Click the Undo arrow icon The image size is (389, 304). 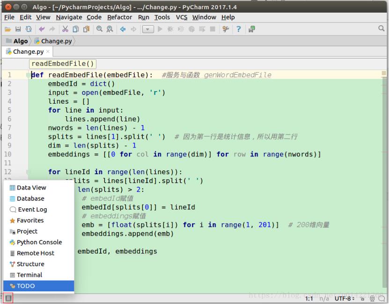[41, 29]
